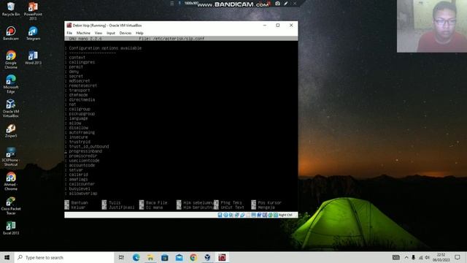Click the 'directmedia' line in the terminal
467x263 pixels.
click(82, 99)
